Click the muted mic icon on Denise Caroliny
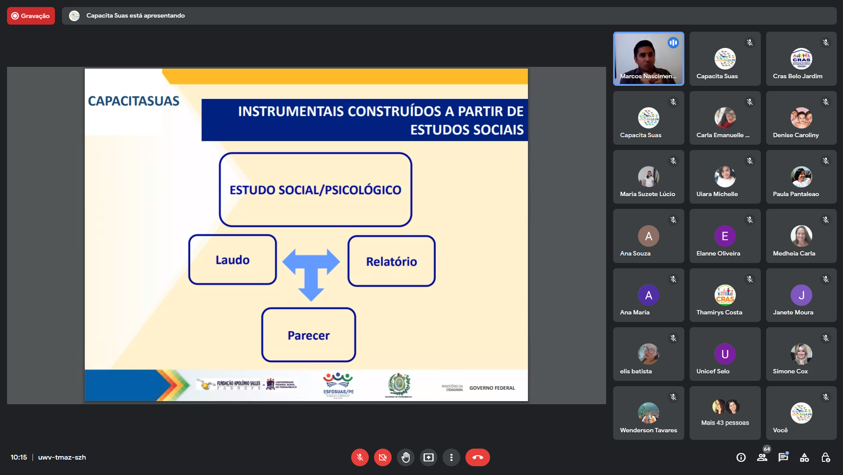 pos(826,102)
